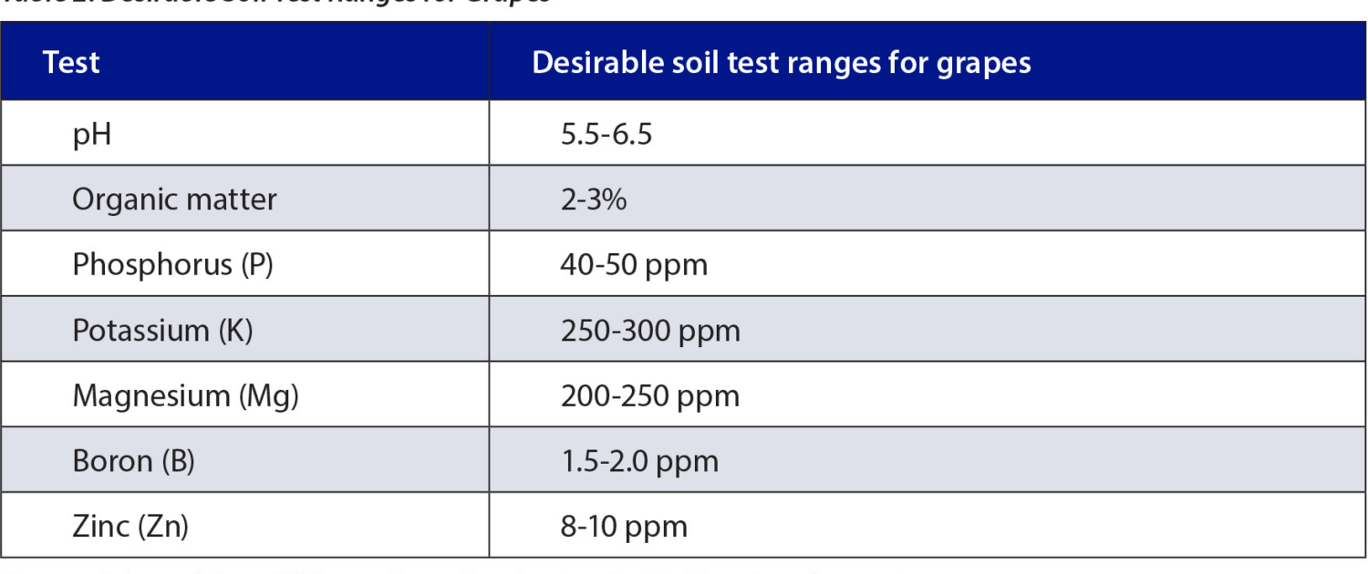The width and height of the screenshot is (1368, 574).
Task: Click the "Desirable soil test ranges for grapes" header
Action: tap(781, 63)
